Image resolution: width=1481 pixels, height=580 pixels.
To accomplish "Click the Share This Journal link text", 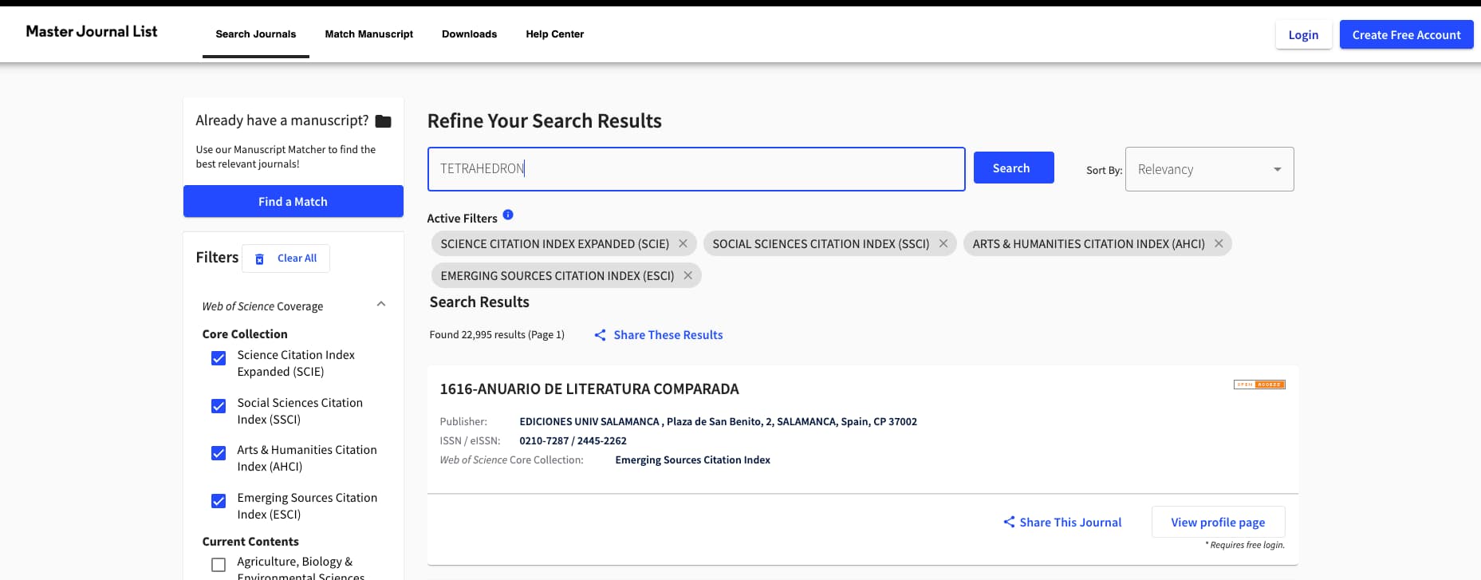I will (x=1070, y=522).
